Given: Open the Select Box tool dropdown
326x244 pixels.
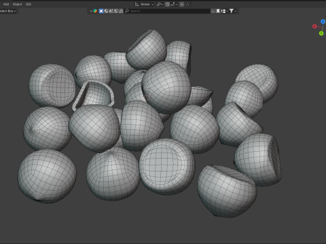Looking at the screenshot, I should pyautogui.click(x=8, y=11).
